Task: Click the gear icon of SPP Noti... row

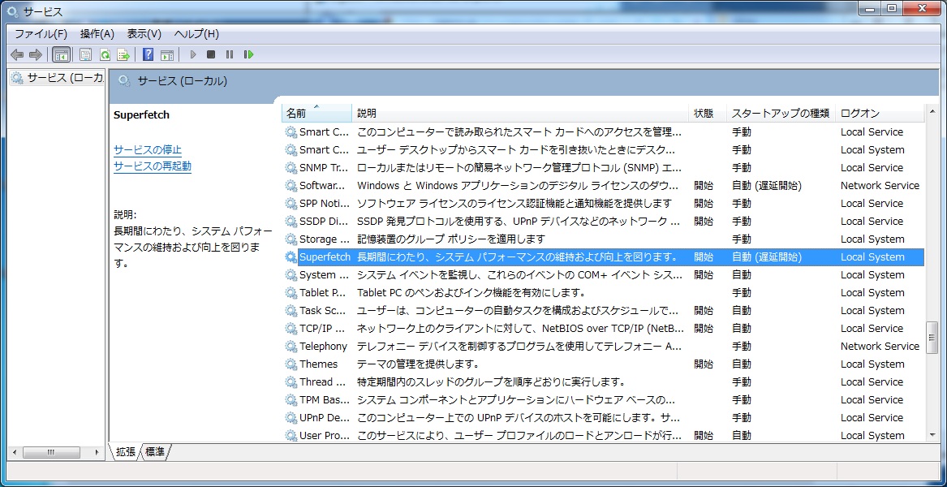Action: tap(291, 203)
